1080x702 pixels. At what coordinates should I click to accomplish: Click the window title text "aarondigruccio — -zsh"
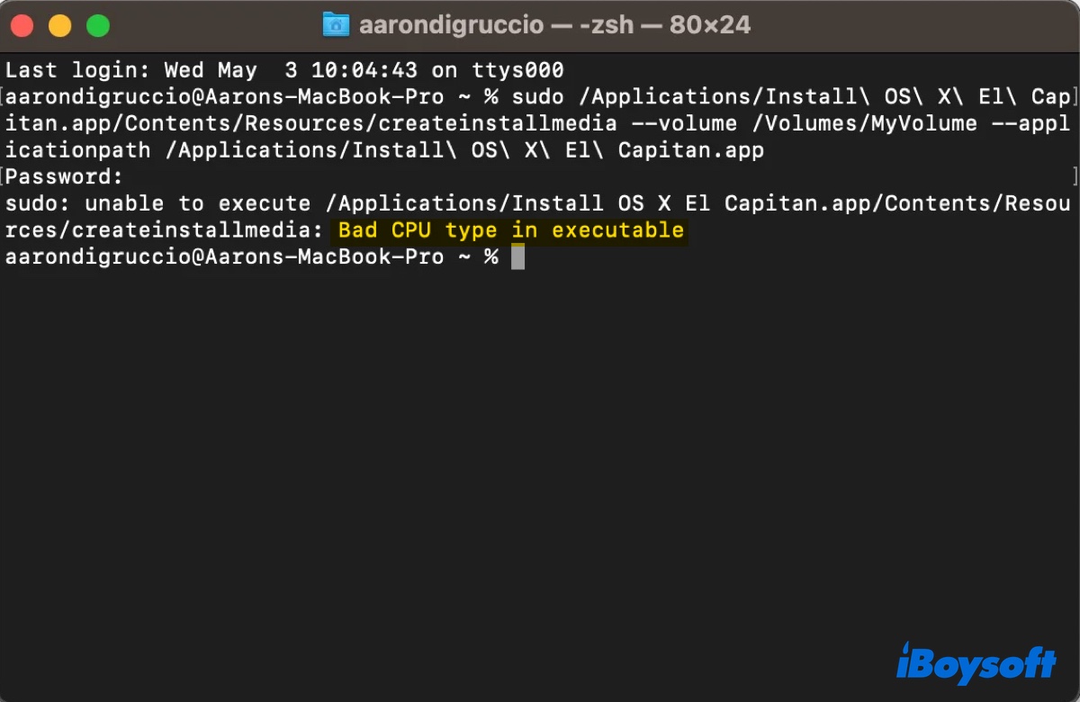coord(504,25)
